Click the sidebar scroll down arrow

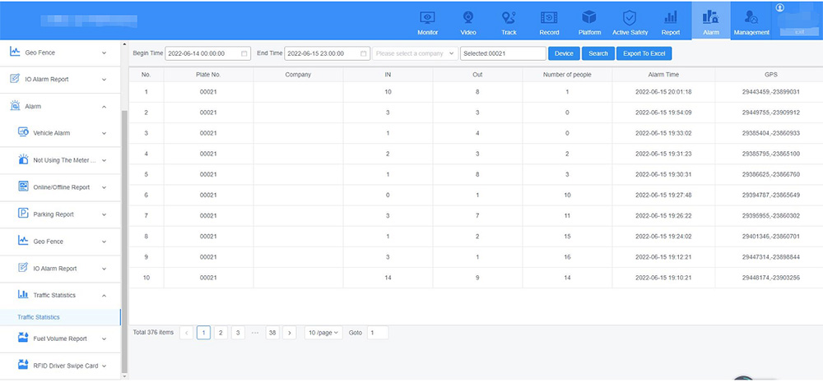124,376
